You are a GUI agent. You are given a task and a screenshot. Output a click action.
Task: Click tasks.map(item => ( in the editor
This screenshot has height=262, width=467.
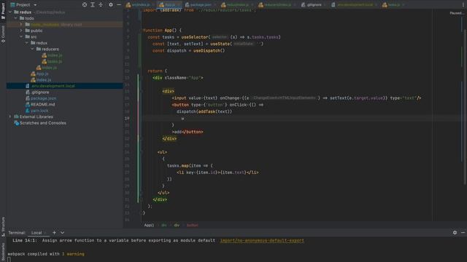click(x=190, y=166)
